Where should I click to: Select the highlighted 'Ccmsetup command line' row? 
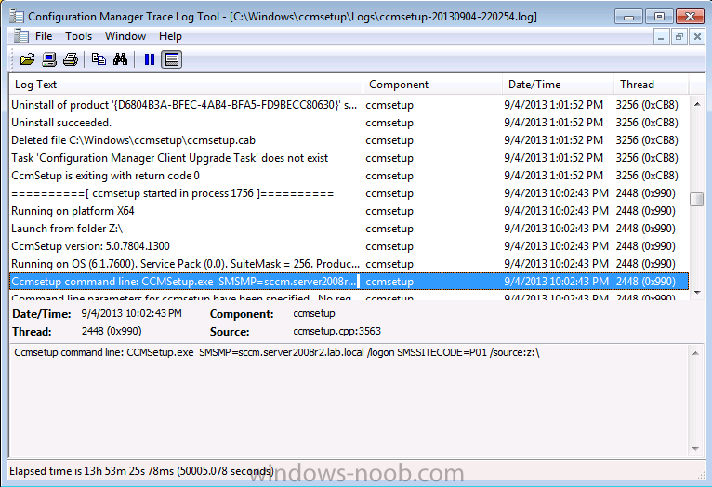click(x=349, y=282)
